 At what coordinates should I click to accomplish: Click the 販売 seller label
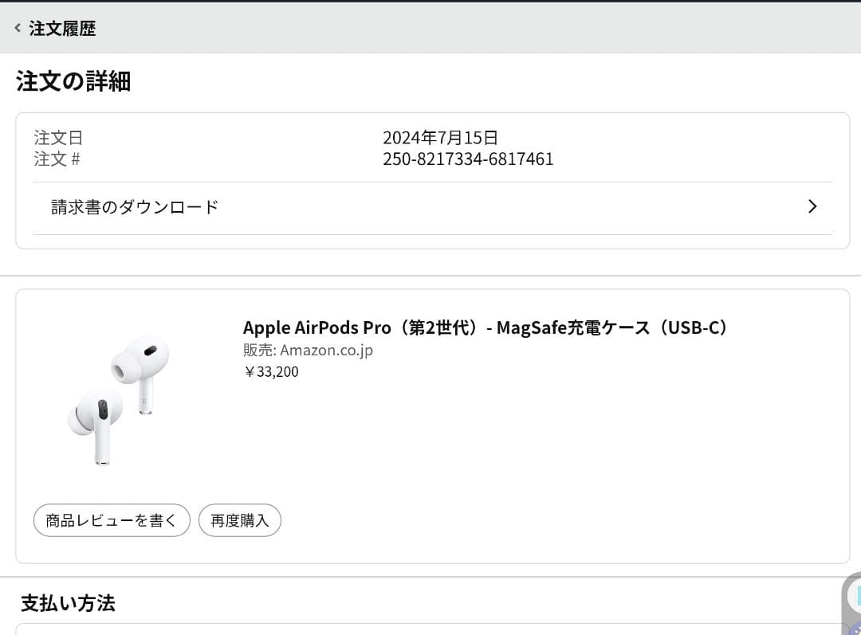click(260, 350)
